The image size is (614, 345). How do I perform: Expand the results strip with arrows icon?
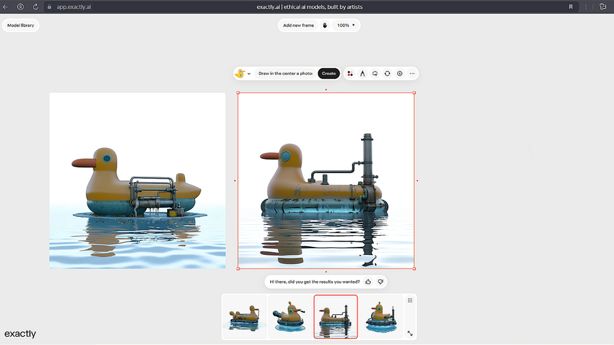(410, 333)
